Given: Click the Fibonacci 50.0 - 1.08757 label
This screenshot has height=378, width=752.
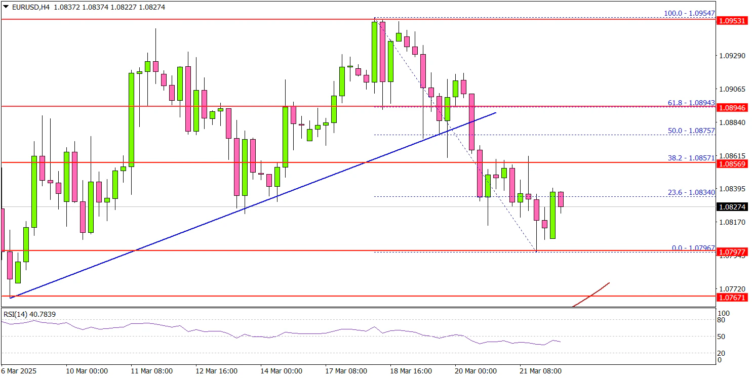Looking at the screenshot, I should coord(691,131).
